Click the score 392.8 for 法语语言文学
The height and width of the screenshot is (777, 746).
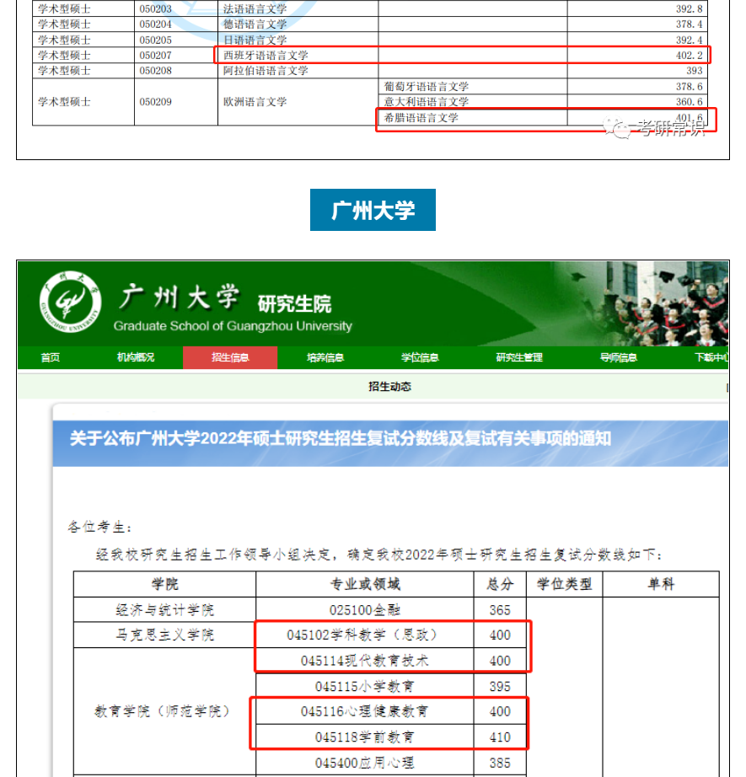pyautogui.click(x=690, y=9)
